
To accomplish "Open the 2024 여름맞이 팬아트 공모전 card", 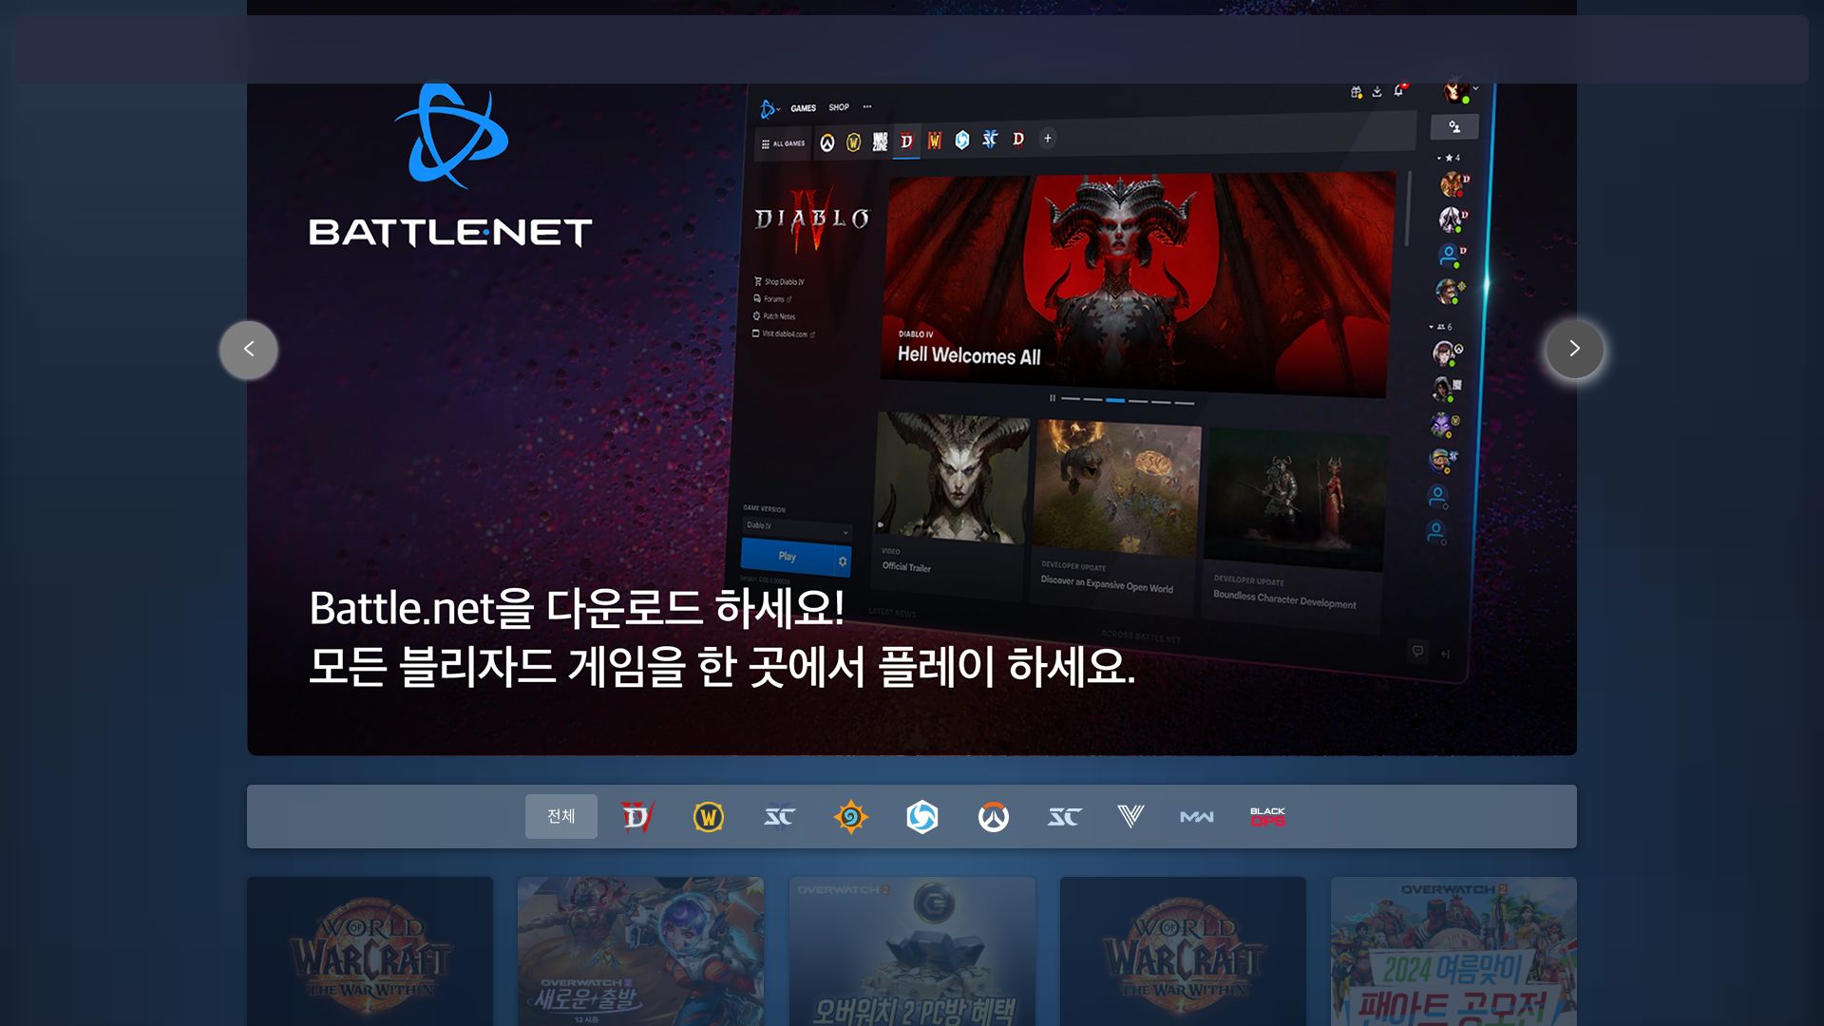I will (x=1453, y=951).
